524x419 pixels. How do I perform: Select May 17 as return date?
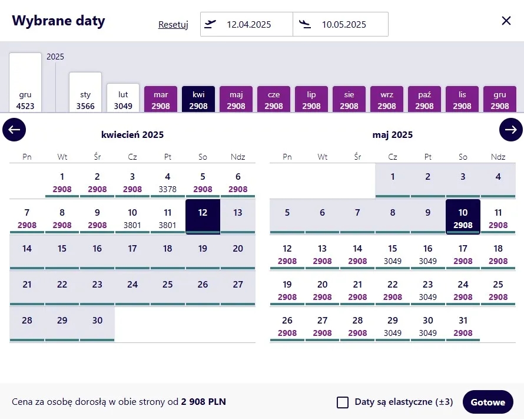463,253
